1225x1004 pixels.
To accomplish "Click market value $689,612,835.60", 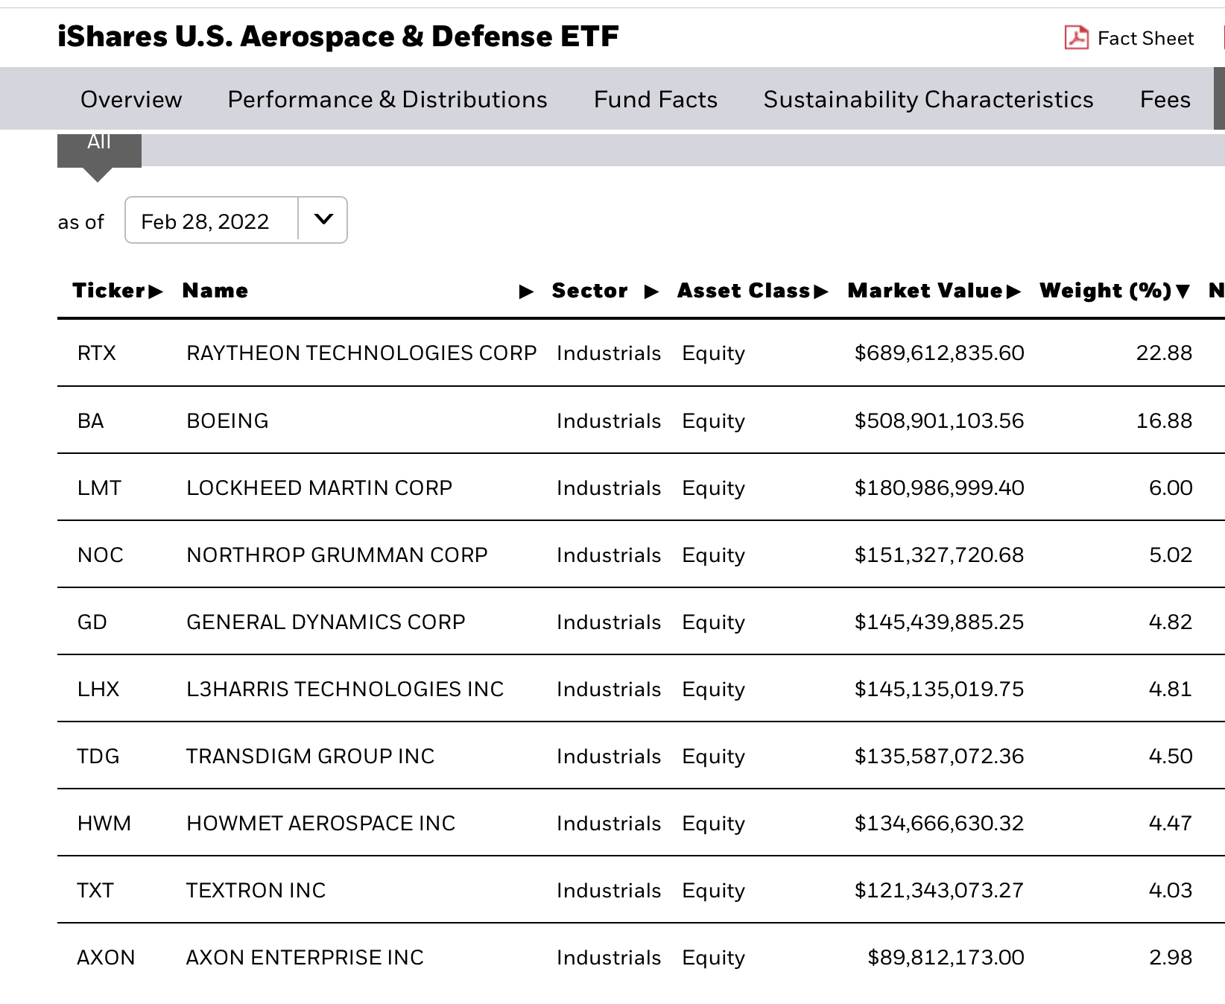I will coord(939,353).
